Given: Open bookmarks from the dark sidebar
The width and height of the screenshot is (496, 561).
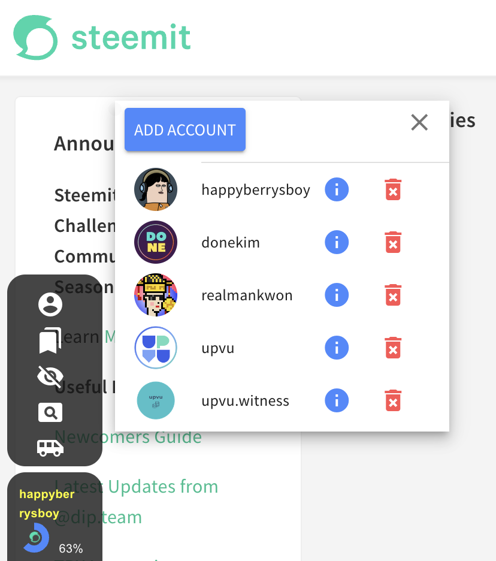Looking at the screenshot, I should click(x=50, y=340).
